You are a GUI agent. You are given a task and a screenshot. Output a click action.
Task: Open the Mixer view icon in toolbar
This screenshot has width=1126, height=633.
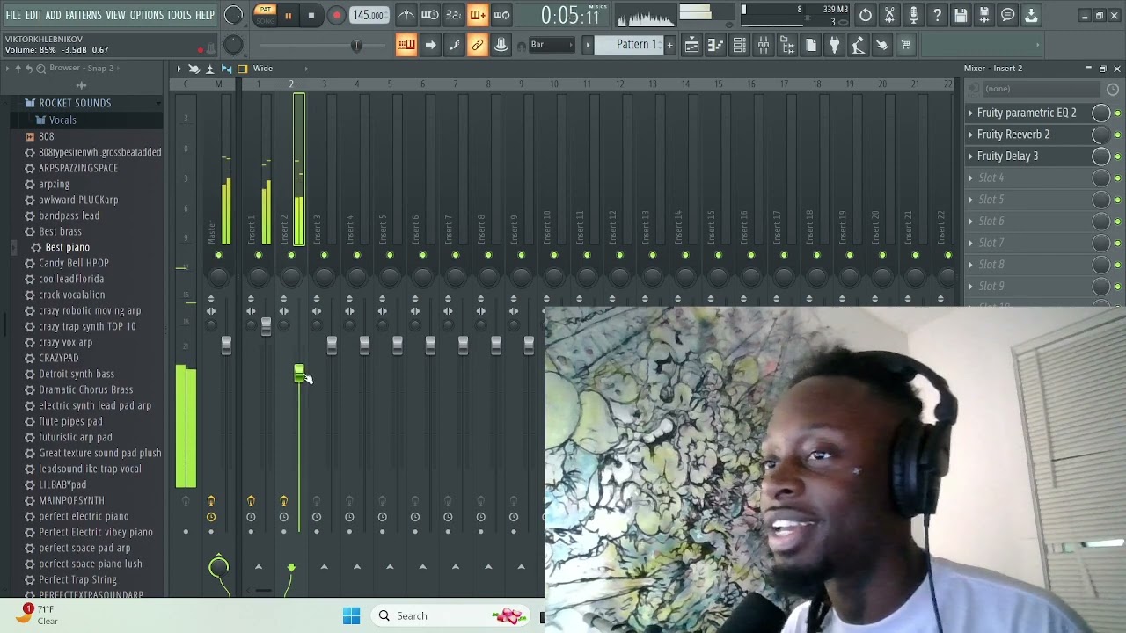[763, 45]
